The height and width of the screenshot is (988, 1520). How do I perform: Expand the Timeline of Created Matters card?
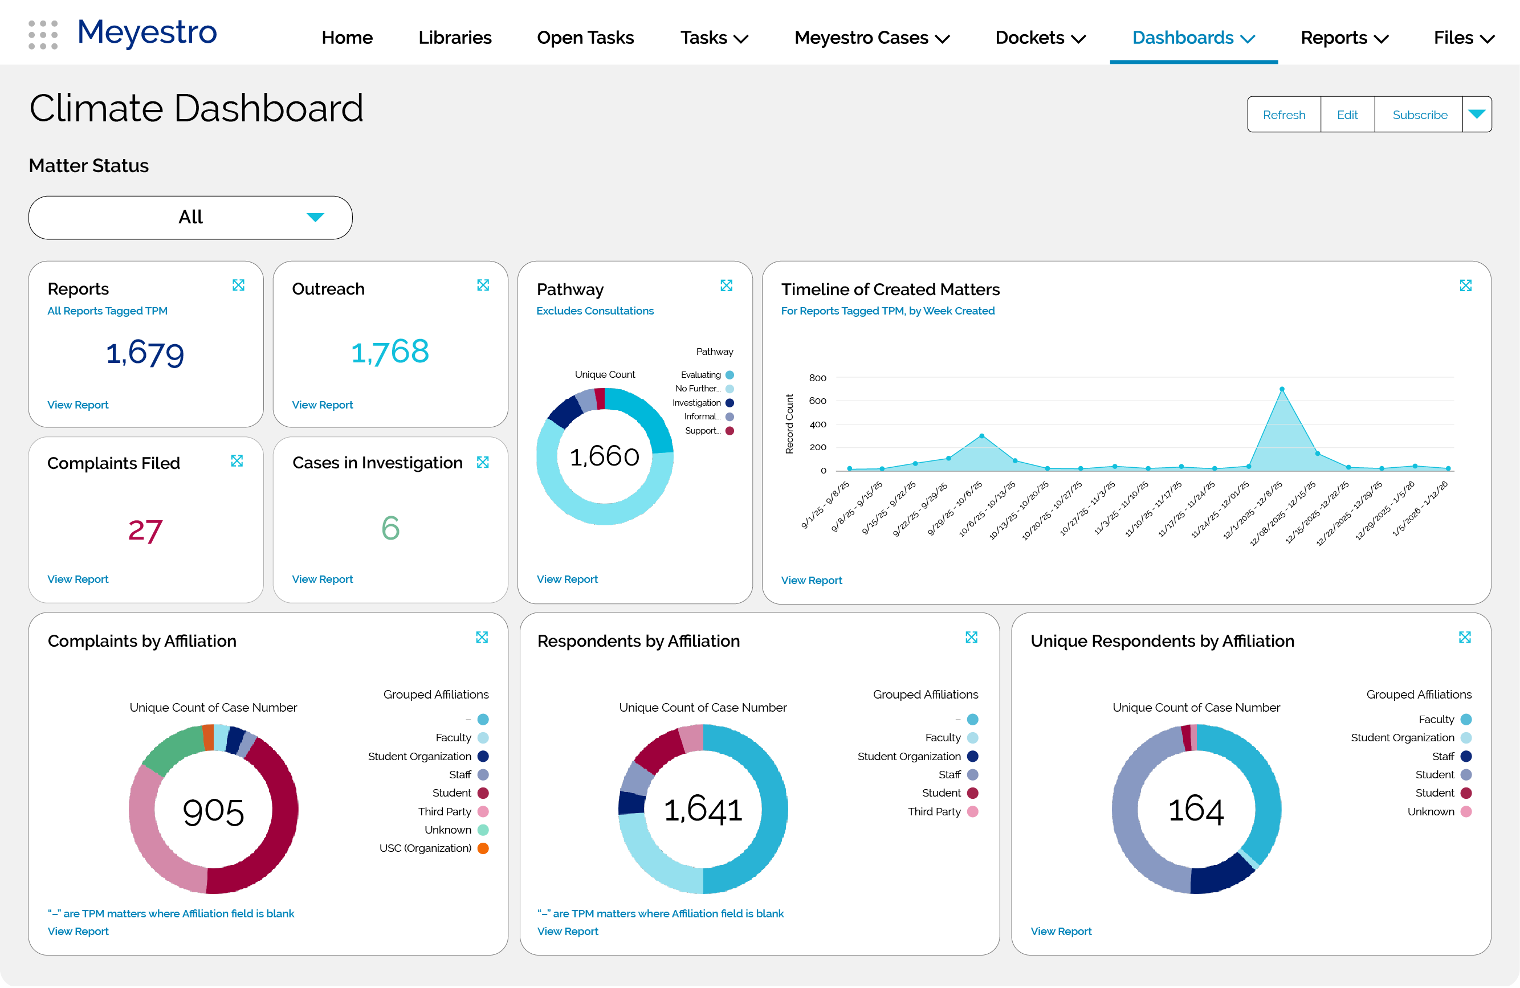point(1465,285)
